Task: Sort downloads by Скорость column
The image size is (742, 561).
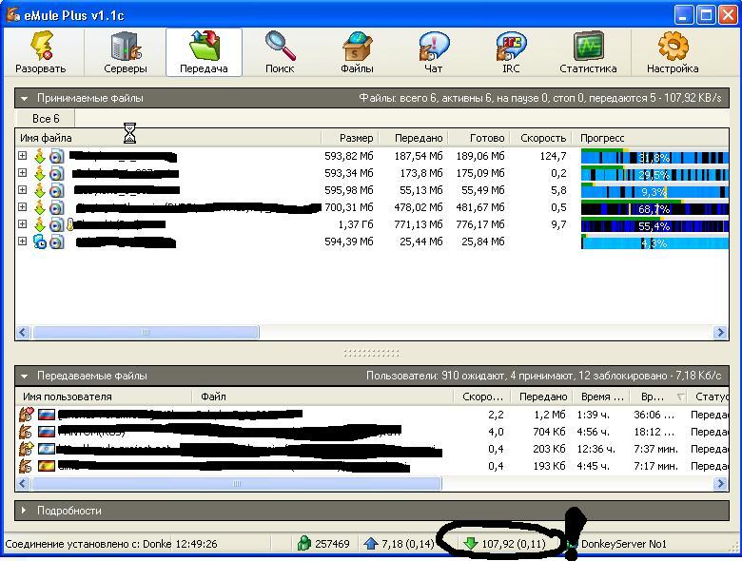Action: coord(541,138)
